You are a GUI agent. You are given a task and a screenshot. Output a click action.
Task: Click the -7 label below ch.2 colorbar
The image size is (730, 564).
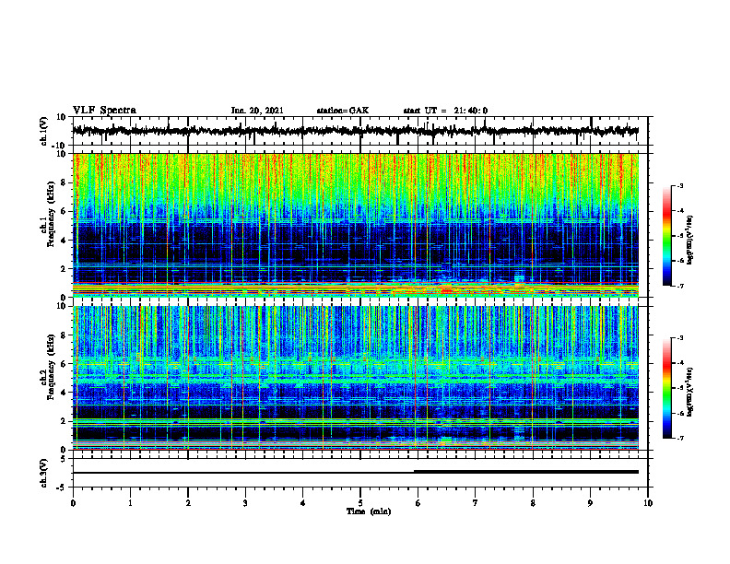[x=680, y=438]
